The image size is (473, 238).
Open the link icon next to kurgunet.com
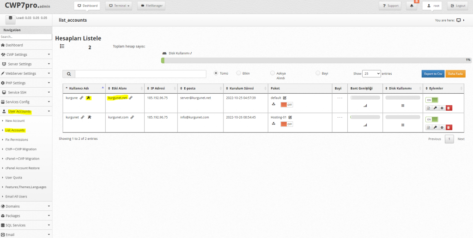click(132, 117)
